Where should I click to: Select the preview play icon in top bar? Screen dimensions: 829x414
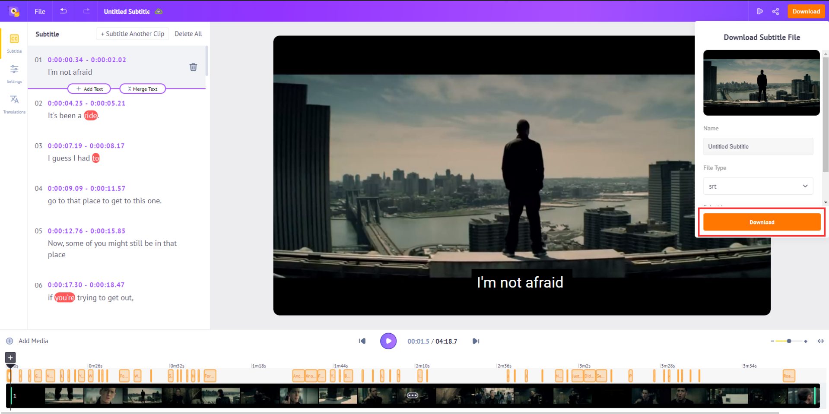(760, 11)
